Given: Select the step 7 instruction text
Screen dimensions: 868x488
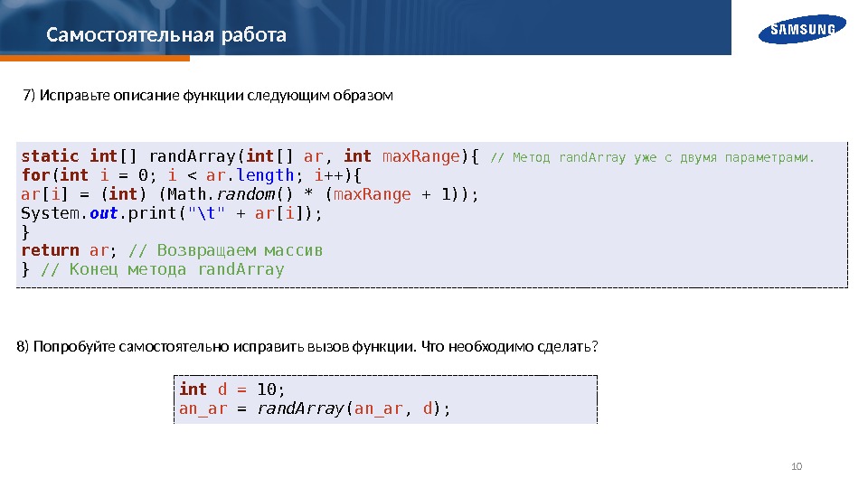Looking at the screenshot, I should coord(208,95).
